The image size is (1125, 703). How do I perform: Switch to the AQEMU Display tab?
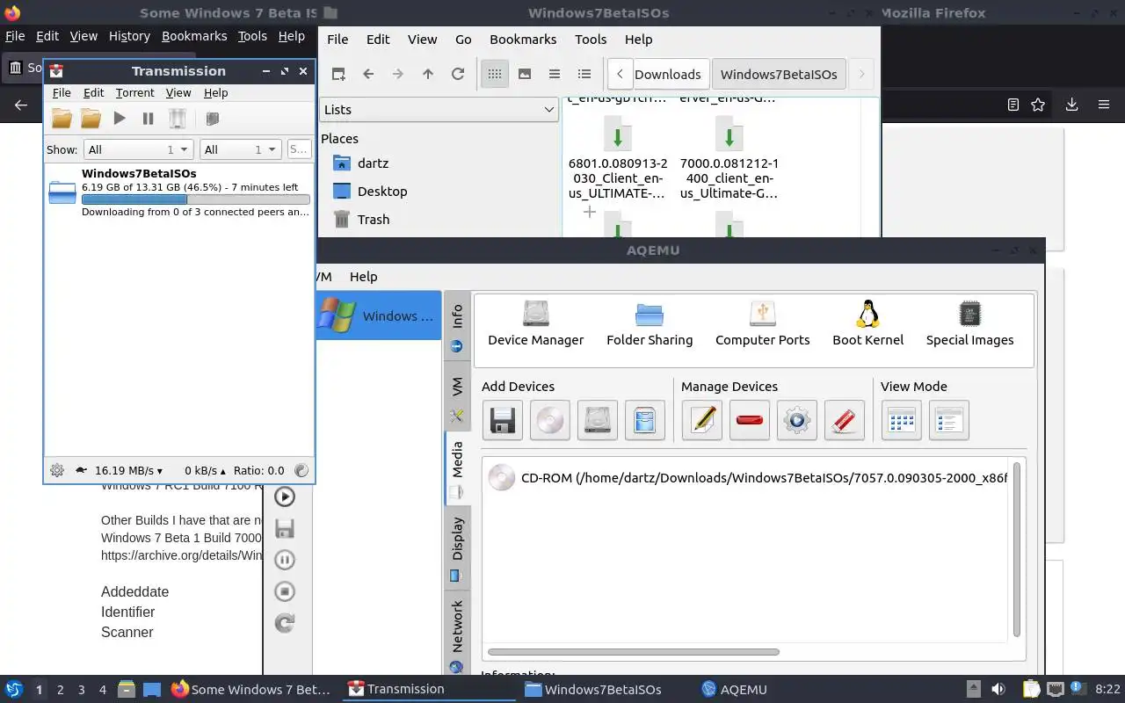point(457,547)
